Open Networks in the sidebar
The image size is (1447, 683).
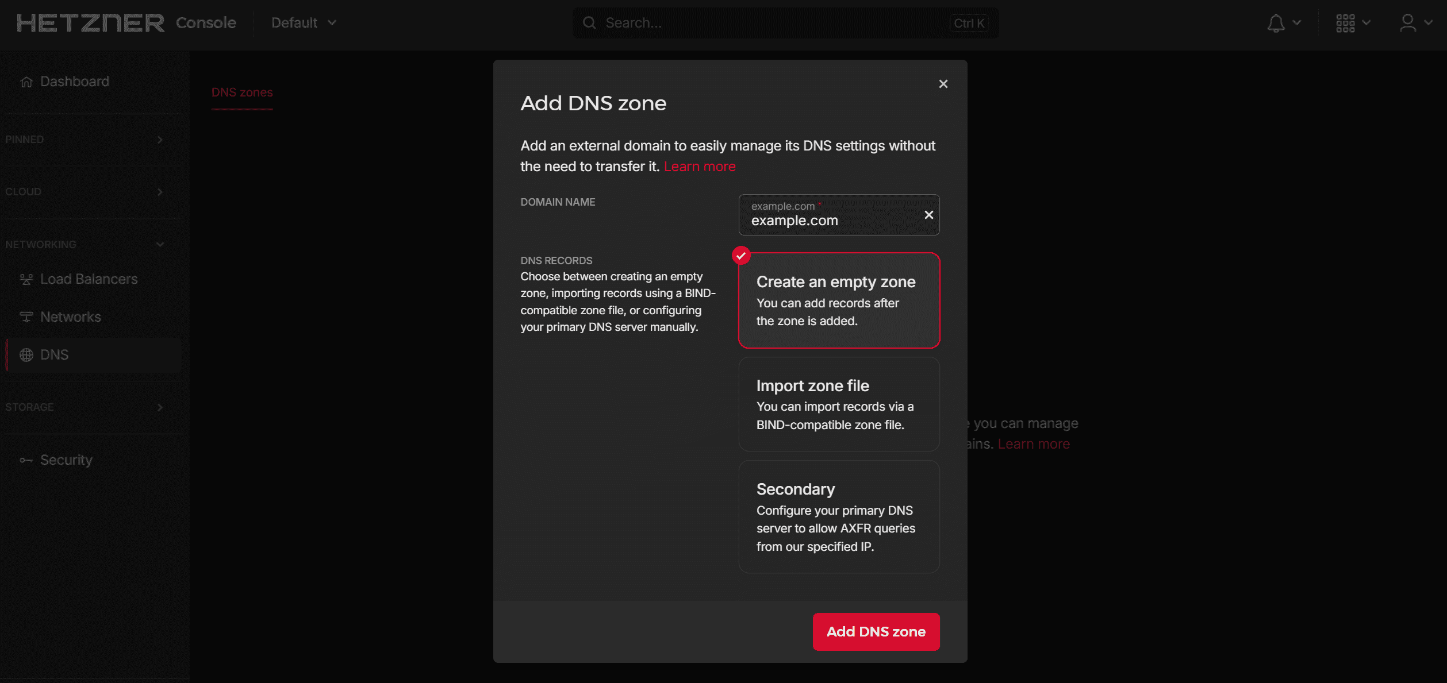pyautogui.click(x=70, y=317)
